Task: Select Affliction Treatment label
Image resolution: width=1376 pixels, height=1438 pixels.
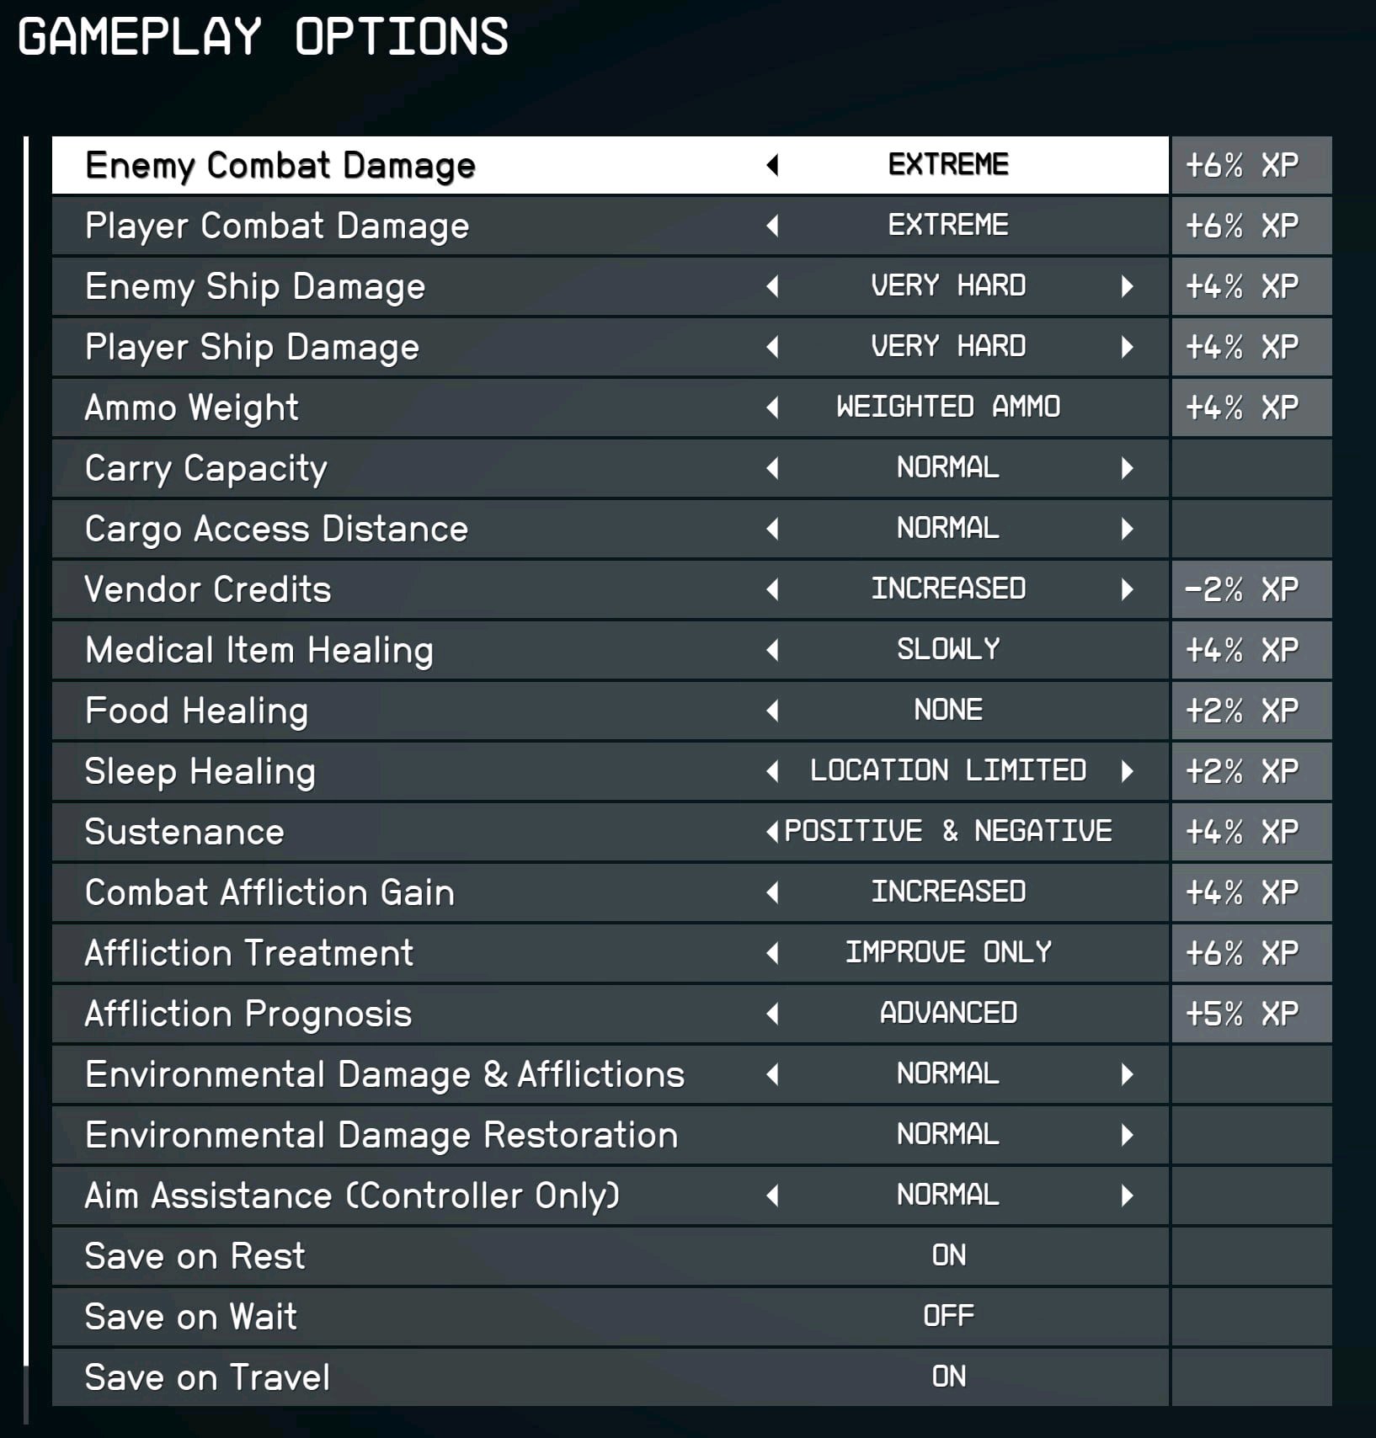Action: 249,953
